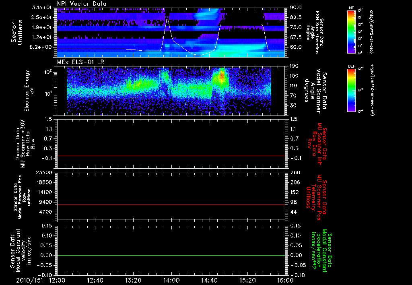Click the 18800 scanner position tick

pos(44,182)
